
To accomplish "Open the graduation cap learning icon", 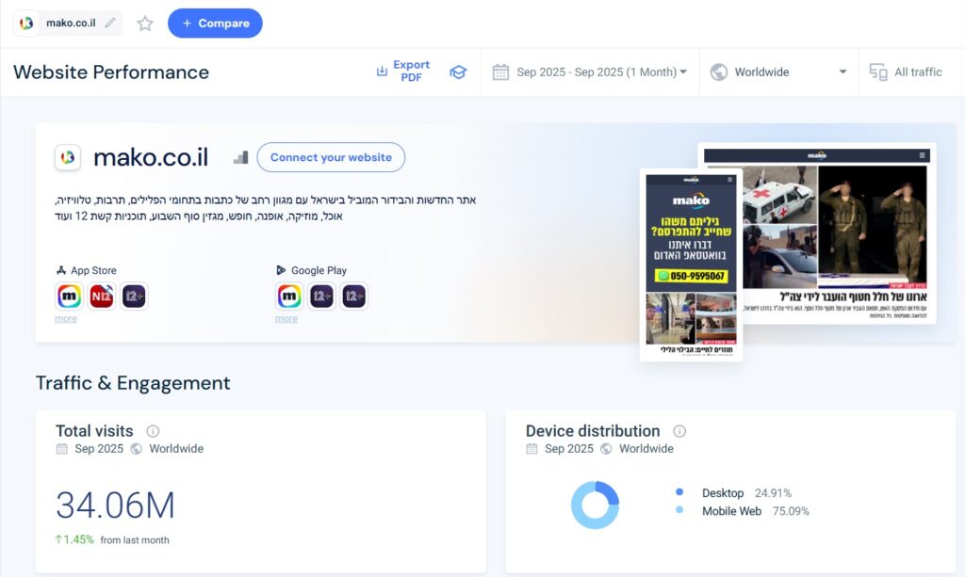I will point(458,72).
